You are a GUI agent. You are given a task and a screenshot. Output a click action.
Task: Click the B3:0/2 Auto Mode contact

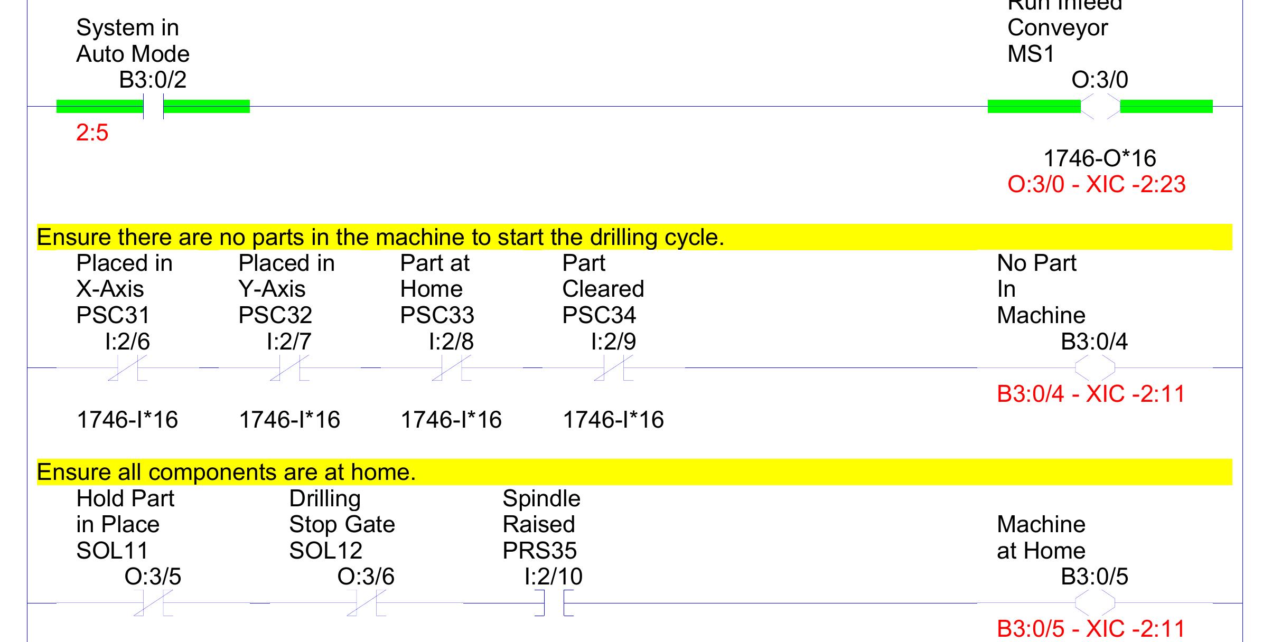153,106
